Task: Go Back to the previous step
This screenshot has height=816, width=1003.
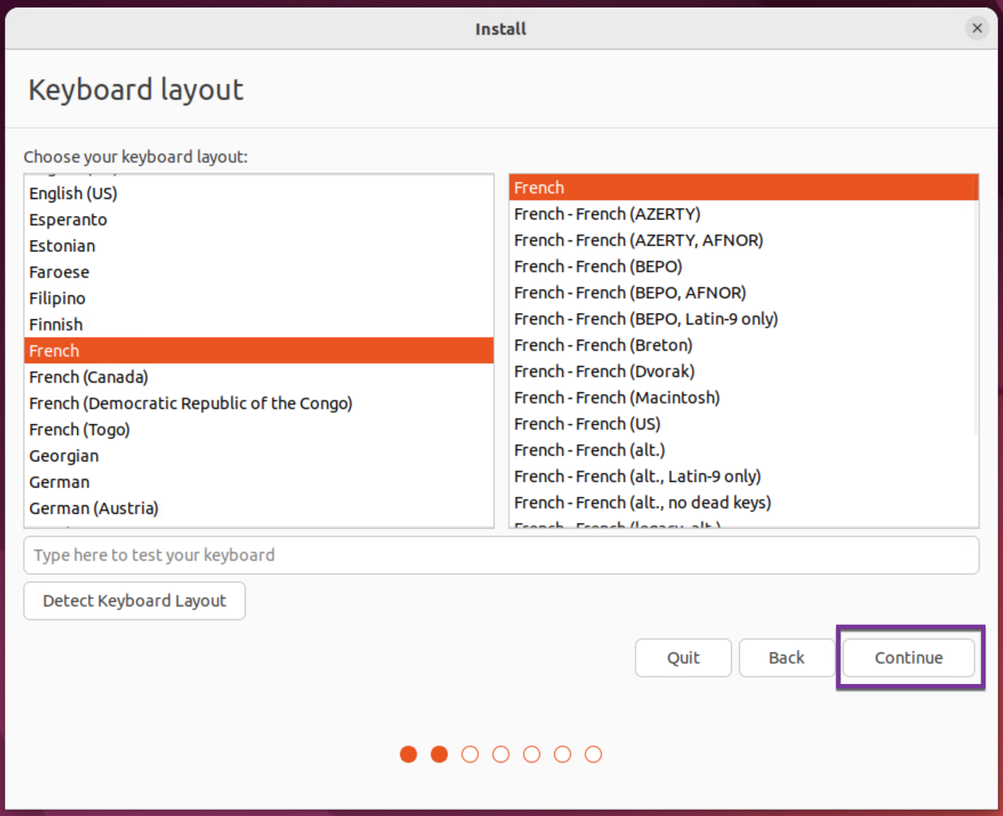Action: pyautogui.click(x=786, y=657)
